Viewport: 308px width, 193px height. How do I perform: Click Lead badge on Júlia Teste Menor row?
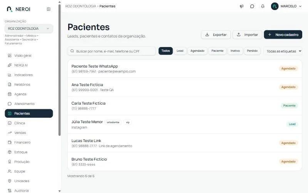(292, 124)
